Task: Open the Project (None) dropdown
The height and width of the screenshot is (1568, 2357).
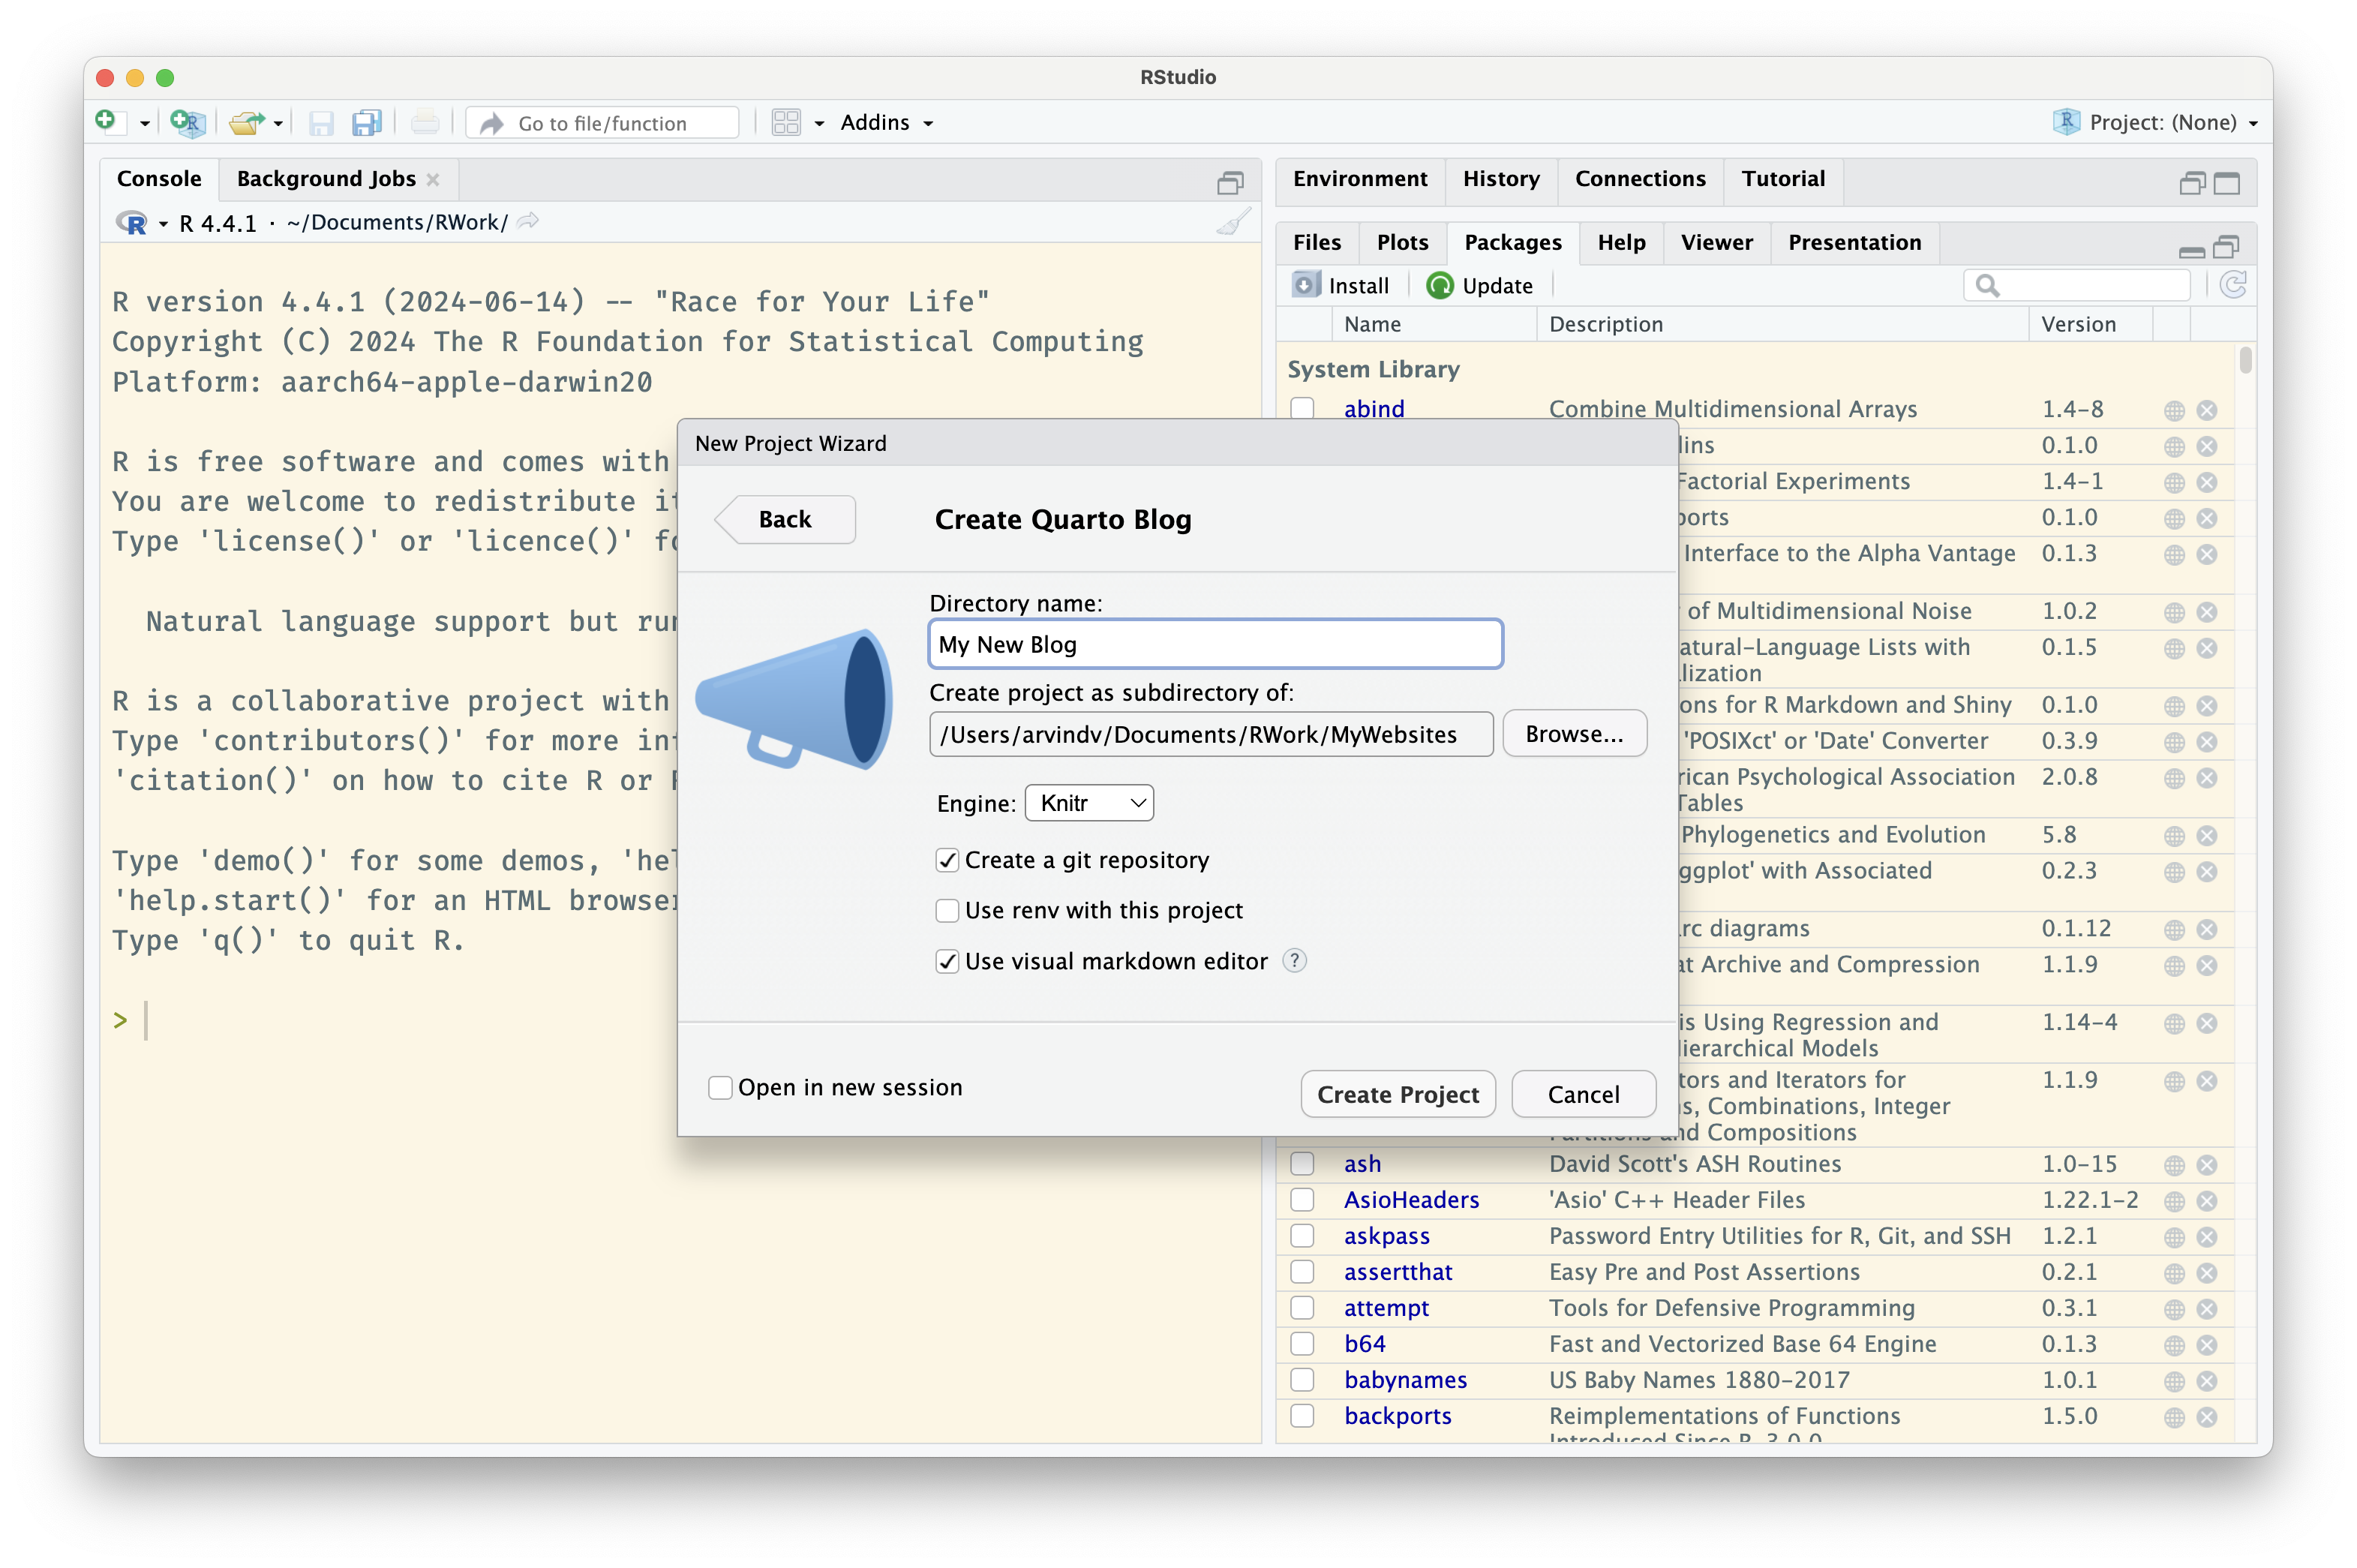Action: [x=2161, y=123]
